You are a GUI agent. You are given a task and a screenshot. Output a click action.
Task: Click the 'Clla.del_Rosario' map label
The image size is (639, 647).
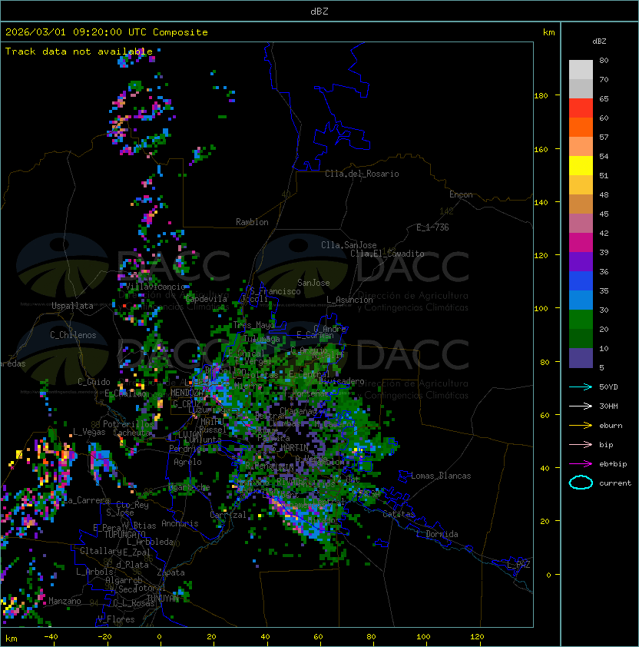click(362, 174)
